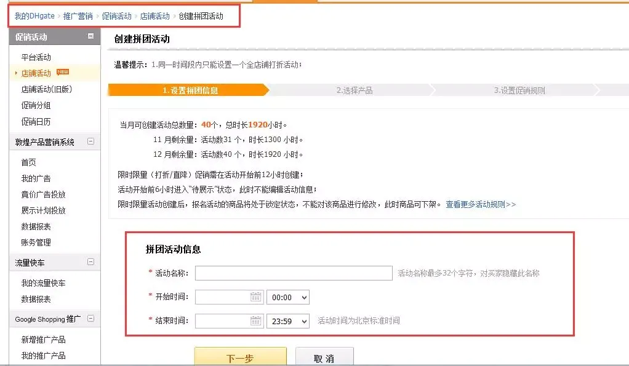629x366 pixels.
Task: Open 查看更多活动规则 link
Action: tap(481, 204)
